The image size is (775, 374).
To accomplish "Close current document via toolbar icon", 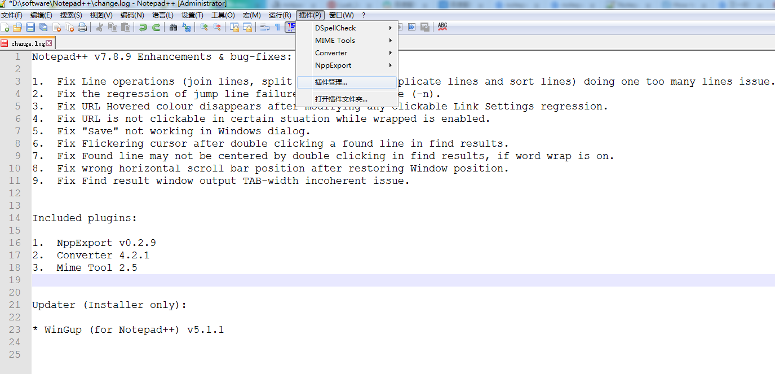I will point(56,27).
